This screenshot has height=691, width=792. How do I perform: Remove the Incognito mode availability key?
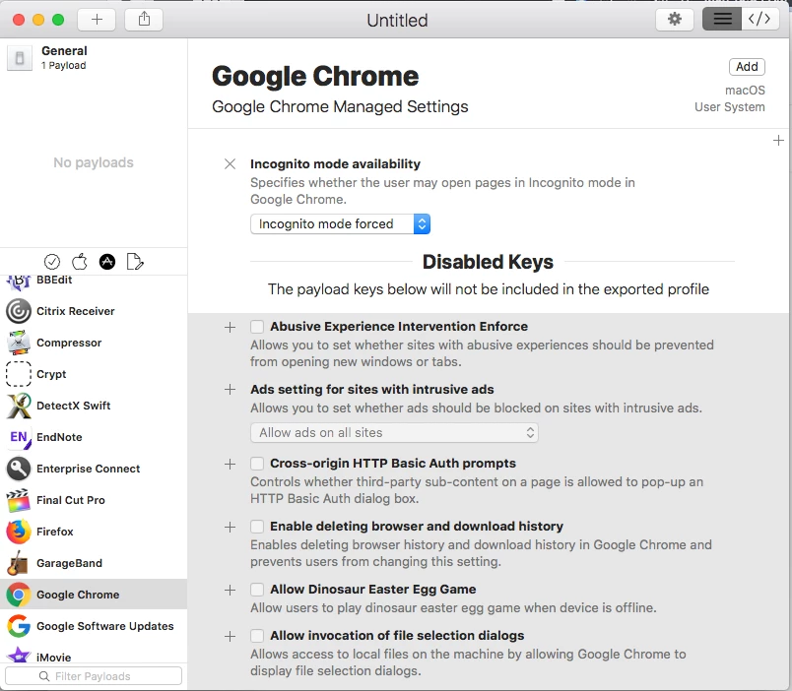click(230, 164)
